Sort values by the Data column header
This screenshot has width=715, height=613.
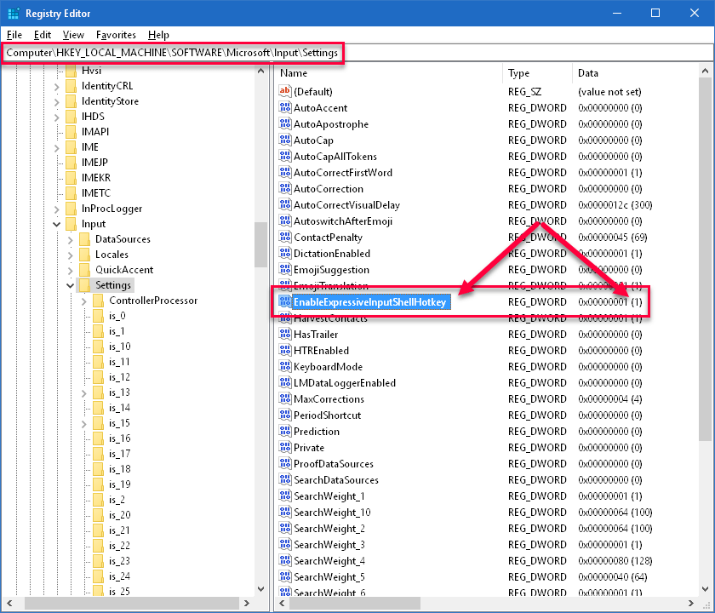[x=635, y=73]
